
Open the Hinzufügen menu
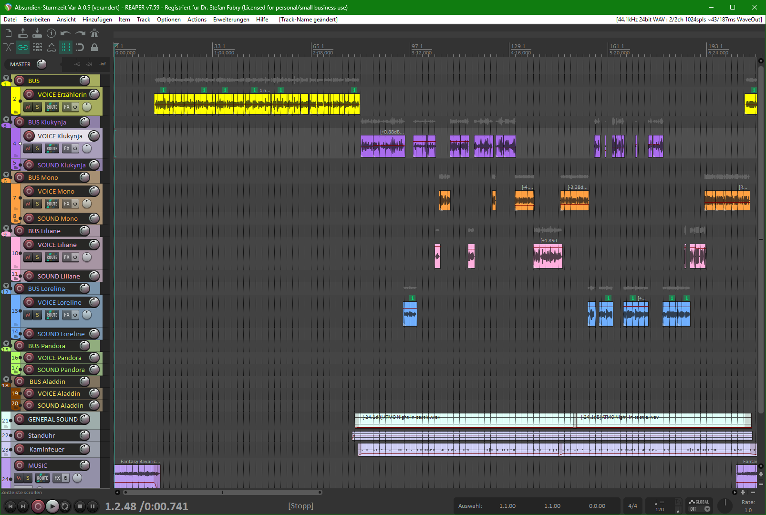tap(97, 20)
